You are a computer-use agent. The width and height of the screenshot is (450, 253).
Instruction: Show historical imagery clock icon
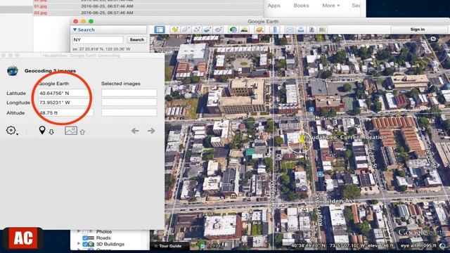coord(233,30)
